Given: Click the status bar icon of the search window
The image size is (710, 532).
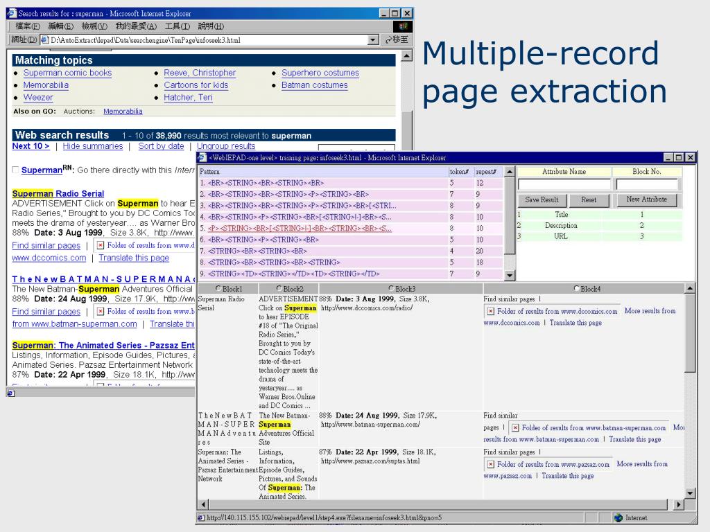Looking at the screenshot, I should point(11,393).
